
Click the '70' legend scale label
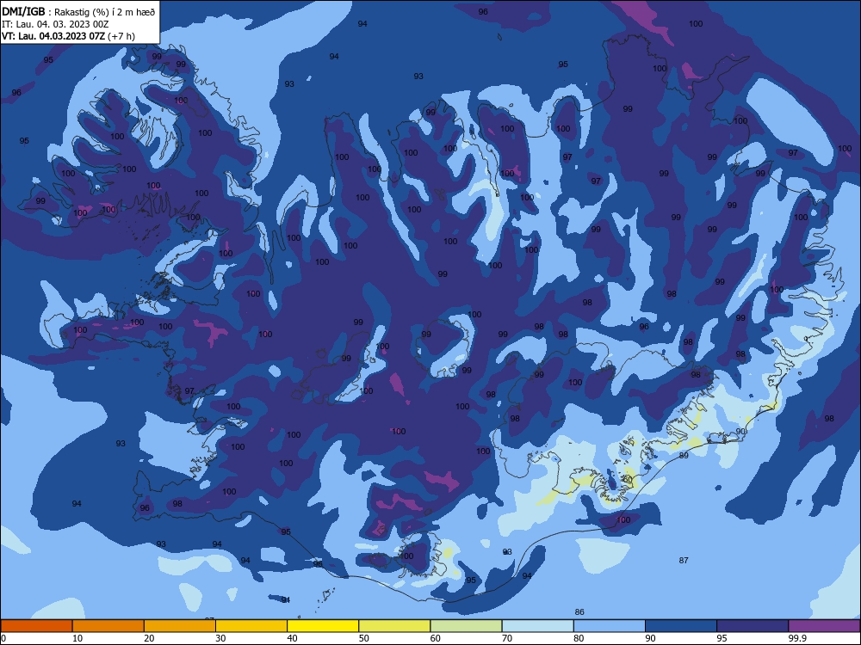tap(507, 638)
